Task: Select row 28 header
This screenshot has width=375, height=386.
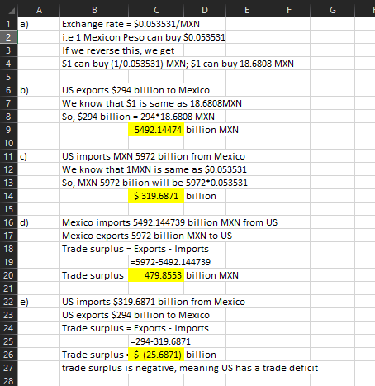Action: (x=8, y=381)
